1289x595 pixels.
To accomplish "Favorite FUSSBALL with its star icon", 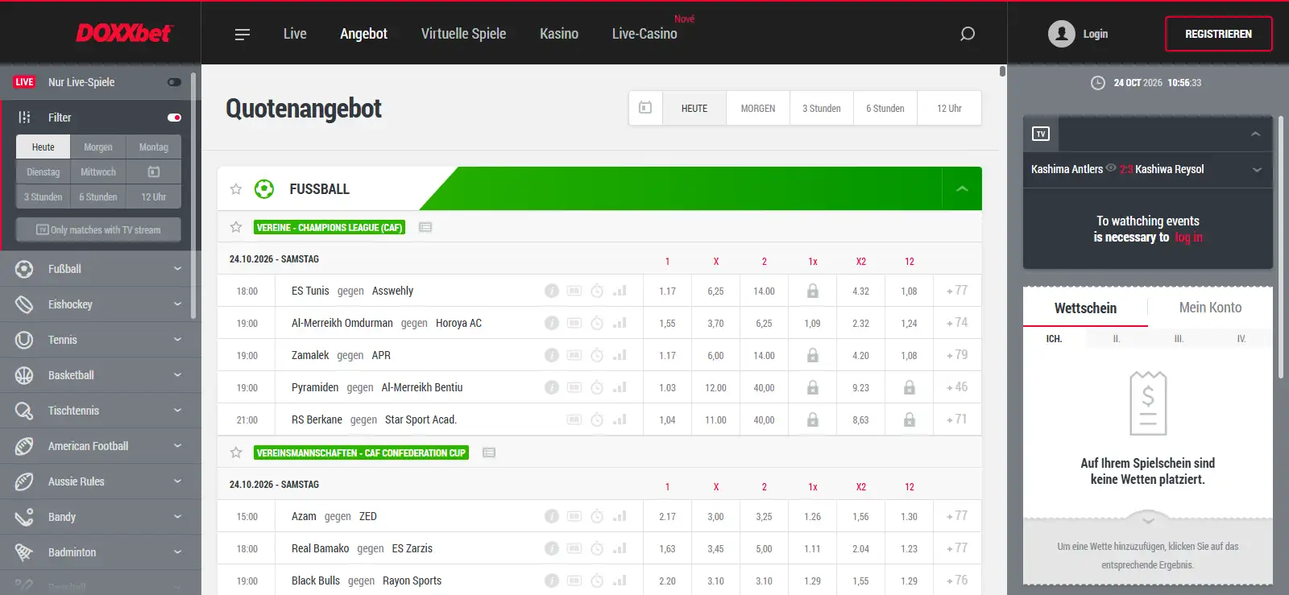I will [x=236, y=189].
